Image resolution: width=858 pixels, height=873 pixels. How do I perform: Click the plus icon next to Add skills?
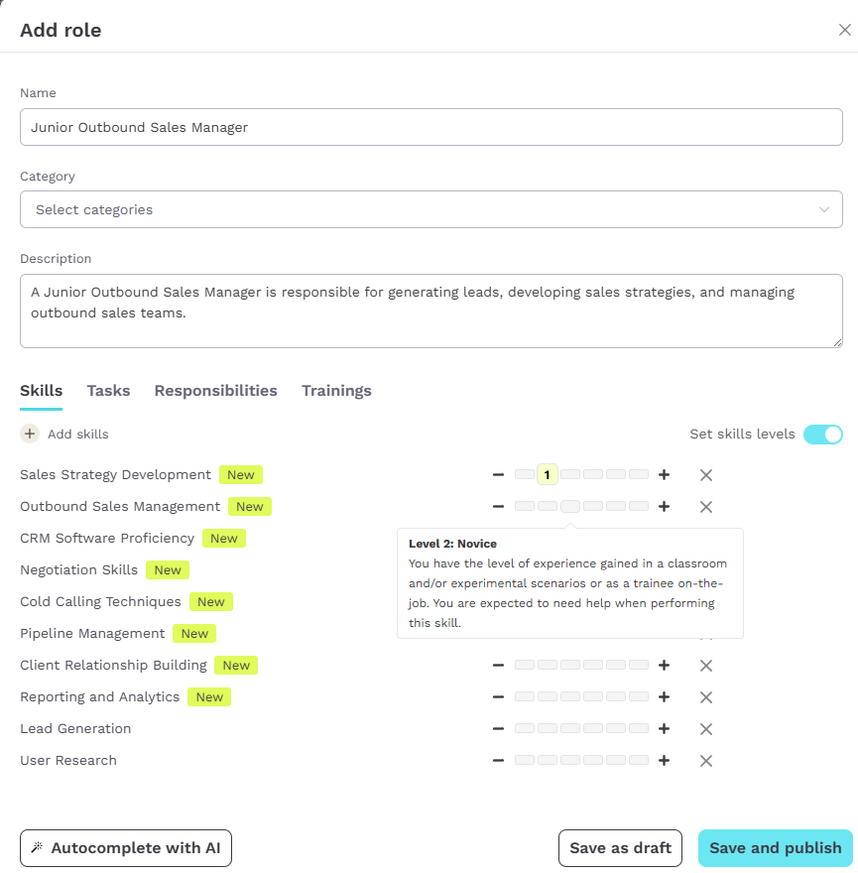(30, 434)
